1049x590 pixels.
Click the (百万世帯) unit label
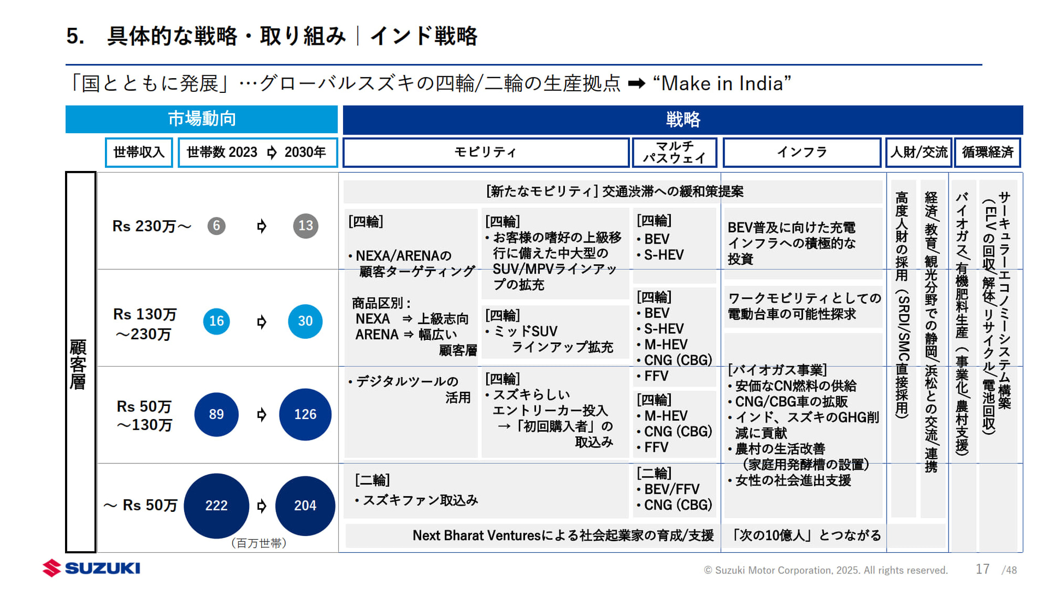[x=260, y=544]
